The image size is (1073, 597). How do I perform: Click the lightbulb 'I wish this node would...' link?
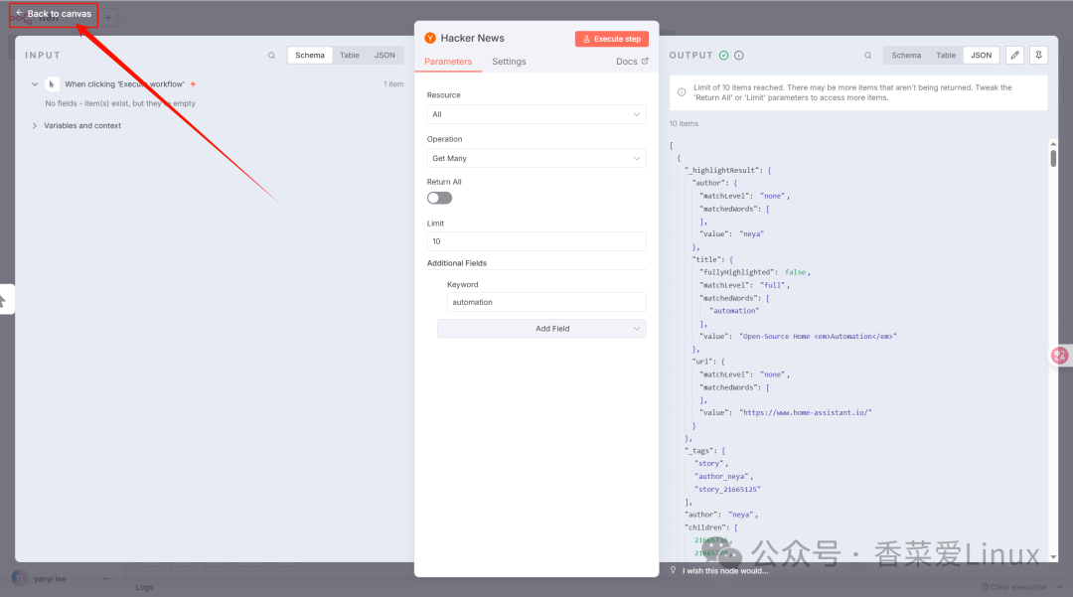click(x=719, y=571)
